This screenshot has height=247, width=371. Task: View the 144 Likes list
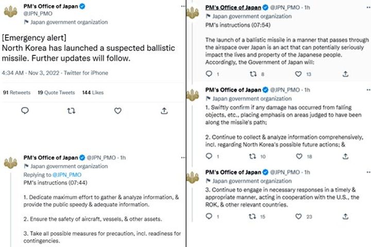tap(93, 93)
